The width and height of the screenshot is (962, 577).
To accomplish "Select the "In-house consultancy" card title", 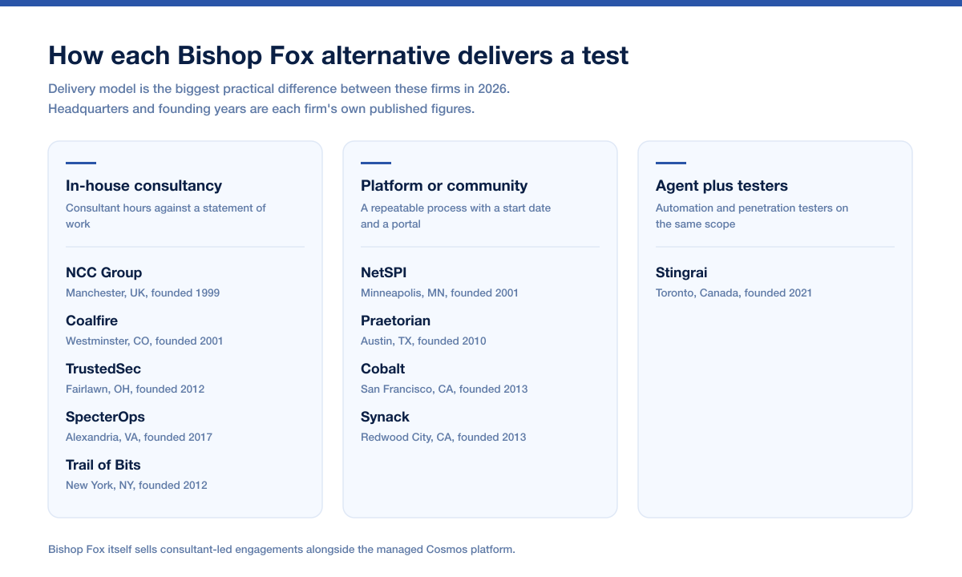I will click(x=143, y=186).
